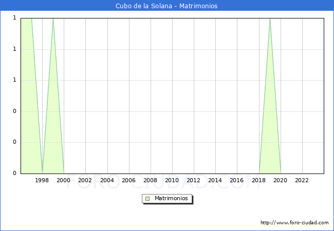Click the 2022 x-axis label
Viewport: 334px width, 231px height.
(302, 180)
